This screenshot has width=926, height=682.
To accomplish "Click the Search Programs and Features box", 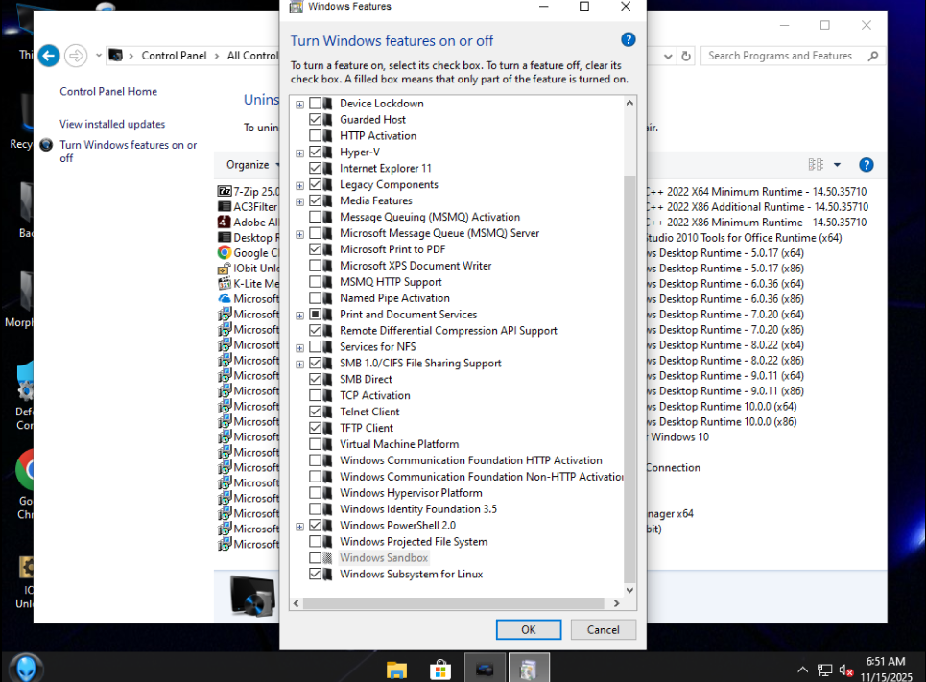I will [x=782, y=56].
